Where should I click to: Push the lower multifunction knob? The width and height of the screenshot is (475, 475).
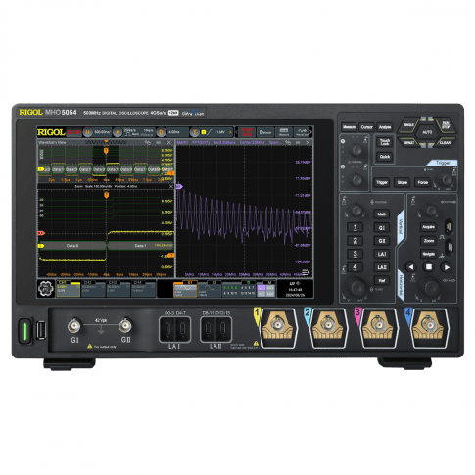tap(356, 180)
